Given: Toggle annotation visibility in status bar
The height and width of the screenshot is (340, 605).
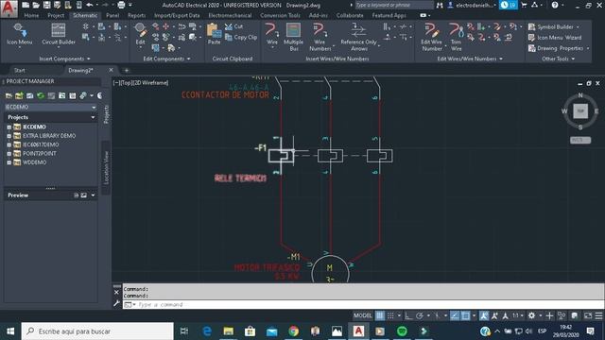Looking at the screenshot, I should point(484,315).
